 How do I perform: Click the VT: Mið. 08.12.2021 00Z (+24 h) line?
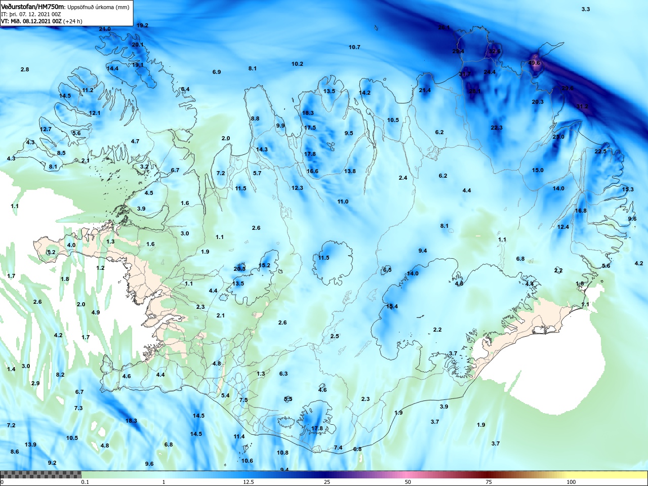pyautogui.click(x=42, y=21)
